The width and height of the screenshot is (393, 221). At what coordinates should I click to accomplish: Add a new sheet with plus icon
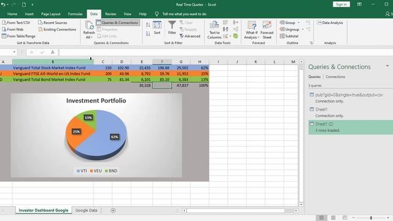pyautogui.click(x=113, y=211)
